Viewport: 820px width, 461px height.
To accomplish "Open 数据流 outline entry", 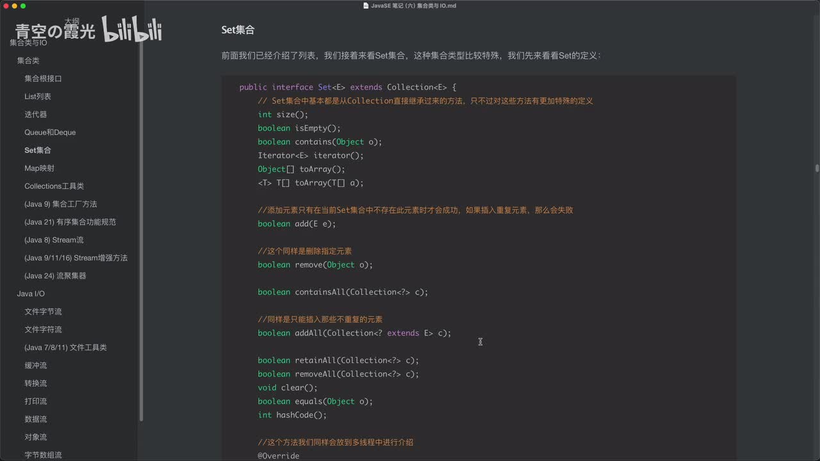I will [36, 419].
